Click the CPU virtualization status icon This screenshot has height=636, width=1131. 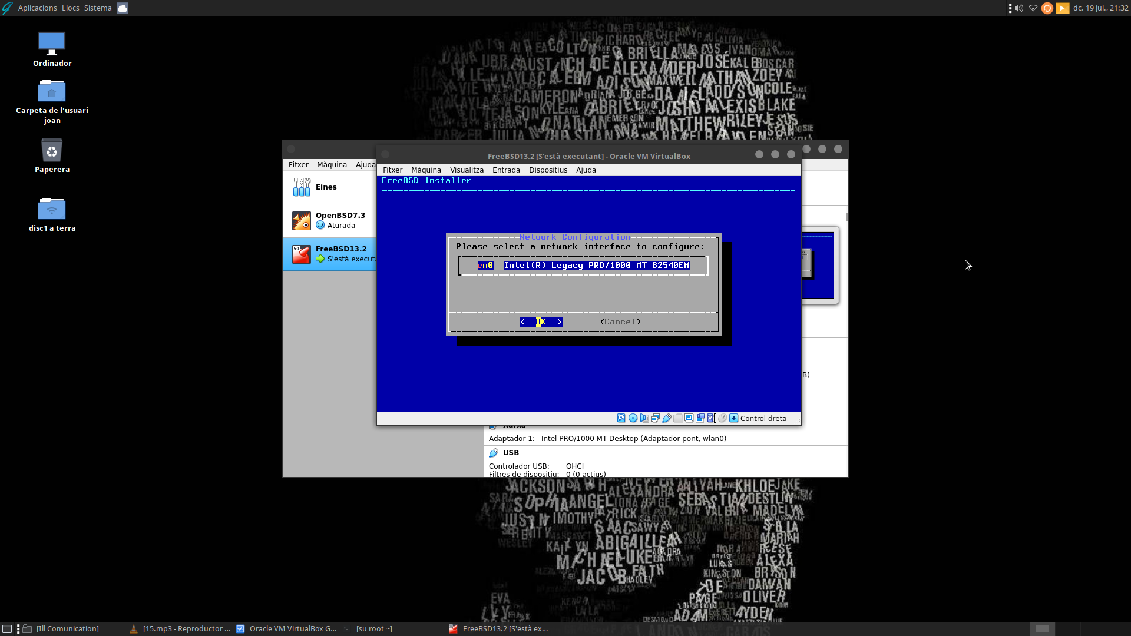click(x=711, y=418)
